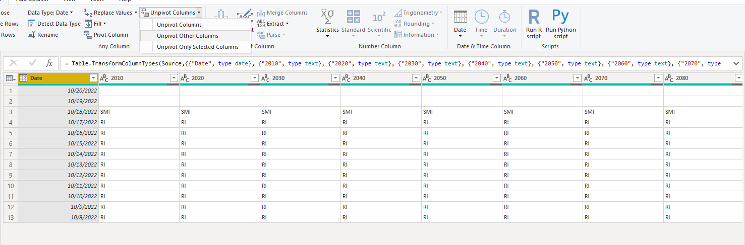Click the Pivot Column icon
The width and height of the screenshot is (745, 245).
coord(88,35)
